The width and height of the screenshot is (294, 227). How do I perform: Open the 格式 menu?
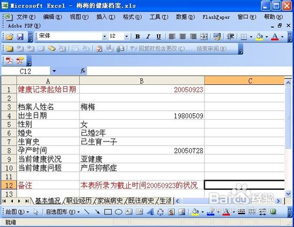132,17
